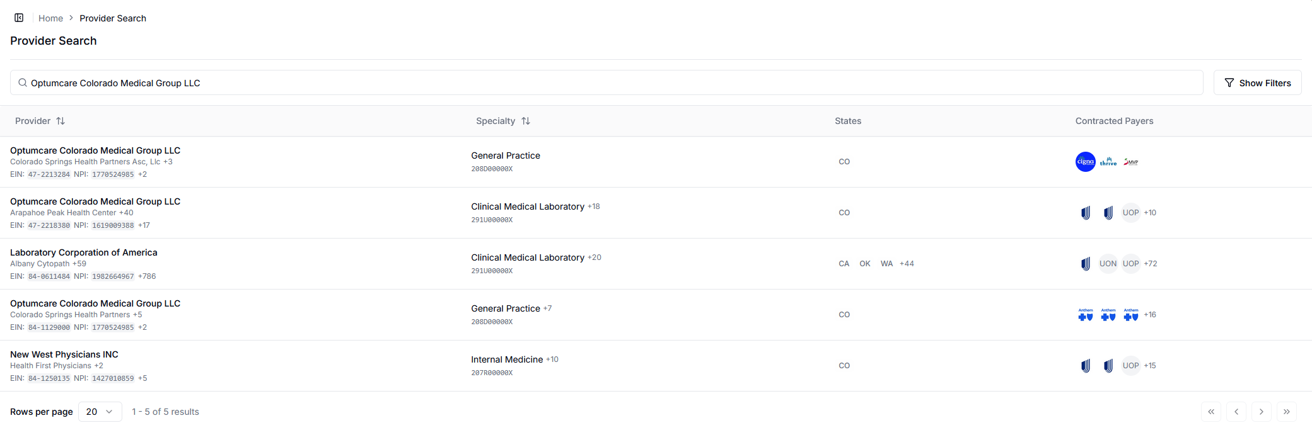1312x423 pixels.
Task: Click UnitedHealthcare logo in Laboratory Corporation row
Action: 1086,264
